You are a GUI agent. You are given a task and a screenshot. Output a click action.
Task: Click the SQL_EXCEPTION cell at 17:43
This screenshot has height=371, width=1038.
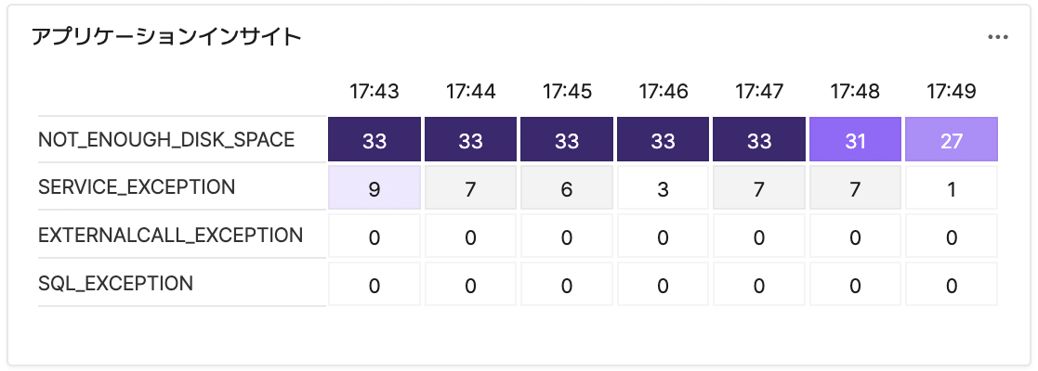point(374,285)
